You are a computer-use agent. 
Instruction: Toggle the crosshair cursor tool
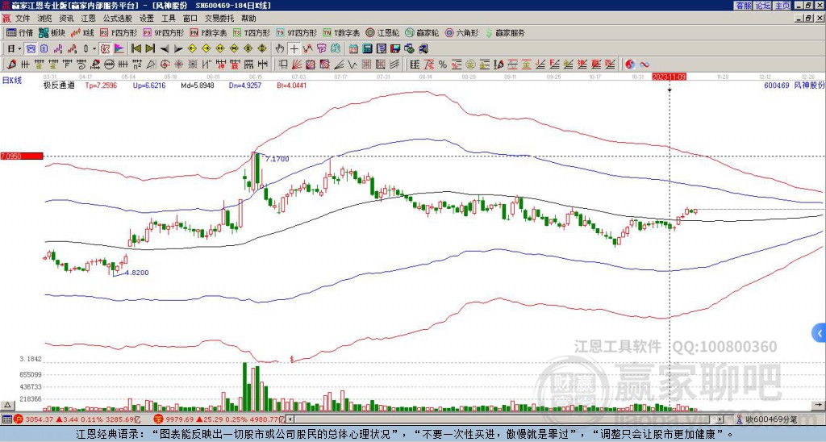click(294, 49)
